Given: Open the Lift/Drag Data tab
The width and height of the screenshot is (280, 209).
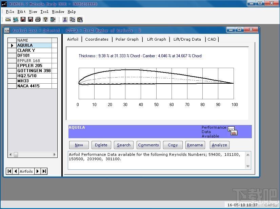Looking at the screenshot, I should [x=187, y=39].
